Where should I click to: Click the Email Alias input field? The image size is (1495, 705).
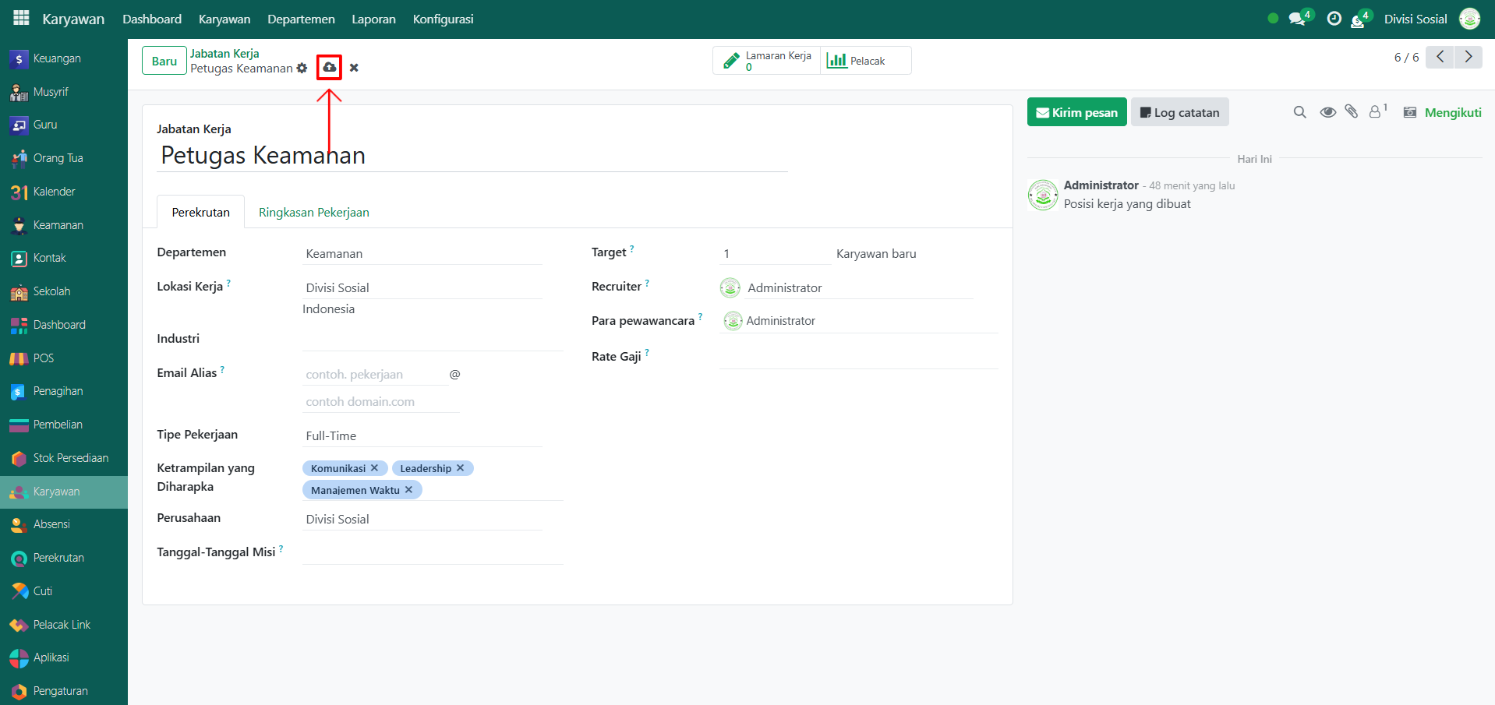coord(375,375)
